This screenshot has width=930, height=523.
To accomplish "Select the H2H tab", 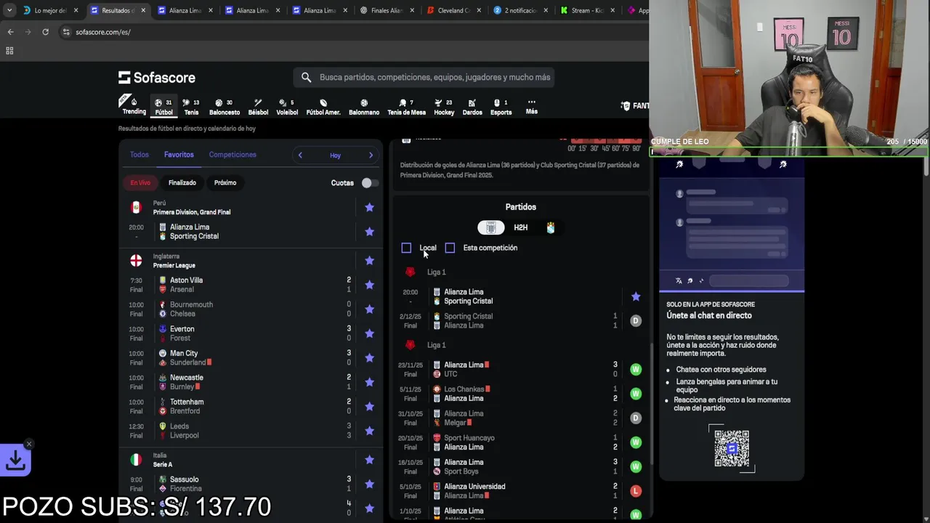I will pyautogui.click(x=521, y=227).
